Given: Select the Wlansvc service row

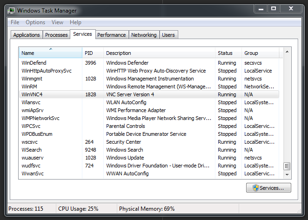Looking at the screenshot, I should coord(149,102).
